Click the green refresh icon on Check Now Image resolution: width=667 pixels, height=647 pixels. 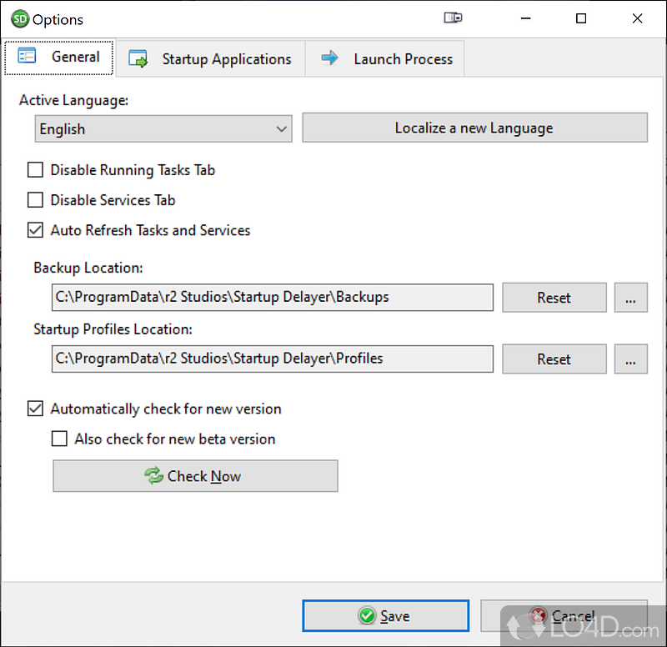click(153, 476)
